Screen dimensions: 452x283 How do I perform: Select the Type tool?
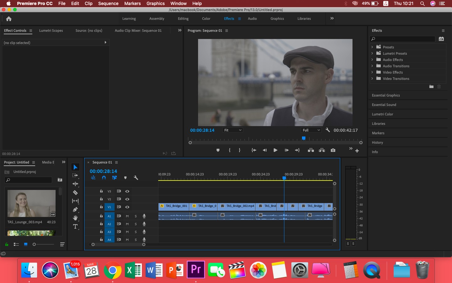pyautogui.click(x=75, y=226)
